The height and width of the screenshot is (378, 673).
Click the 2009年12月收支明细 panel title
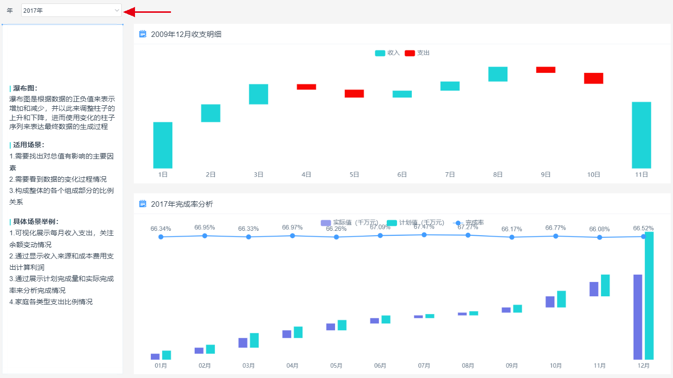[x=186, y=34]
